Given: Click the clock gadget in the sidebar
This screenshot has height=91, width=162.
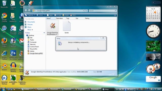Looking at the screenshot, I should tap(153, 31).
